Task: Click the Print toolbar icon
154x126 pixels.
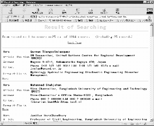Action: point(91,11)
